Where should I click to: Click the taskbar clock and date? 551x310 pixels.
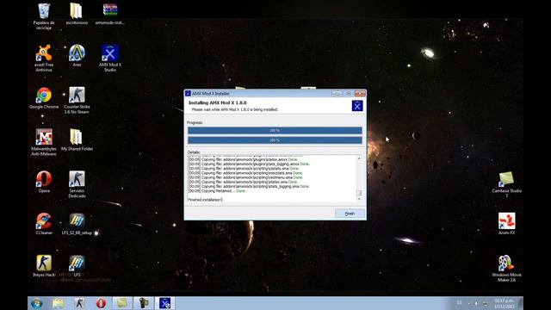[505, 304]
